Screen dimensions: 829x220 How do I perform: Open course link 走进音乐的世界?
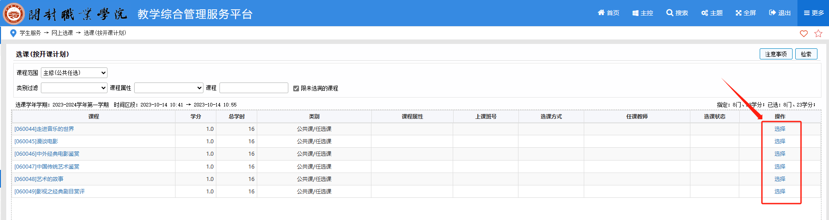click(x=44, y=129)
